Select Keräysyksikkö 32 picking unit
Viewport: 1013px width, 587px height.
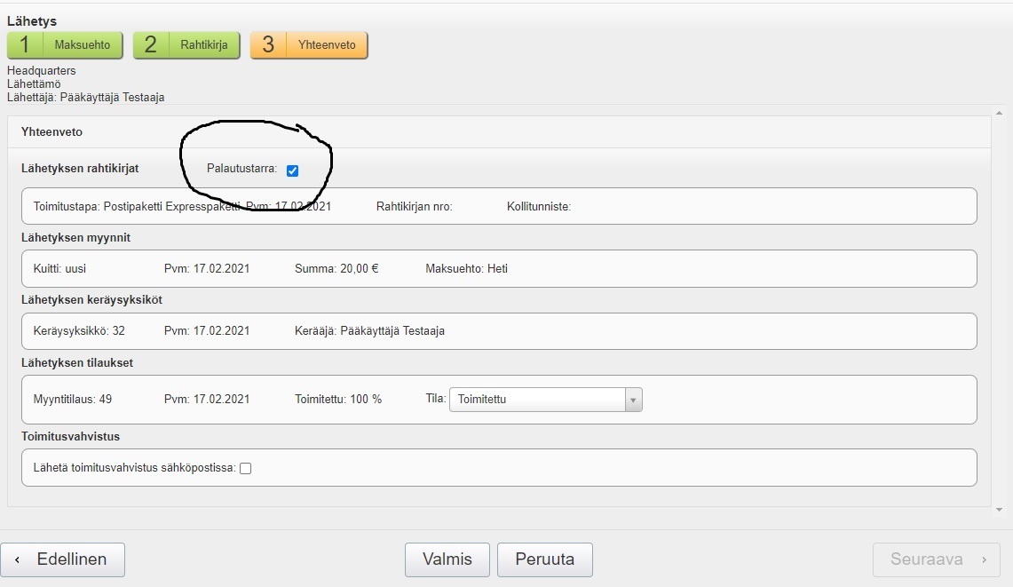(x=79, y=330)
